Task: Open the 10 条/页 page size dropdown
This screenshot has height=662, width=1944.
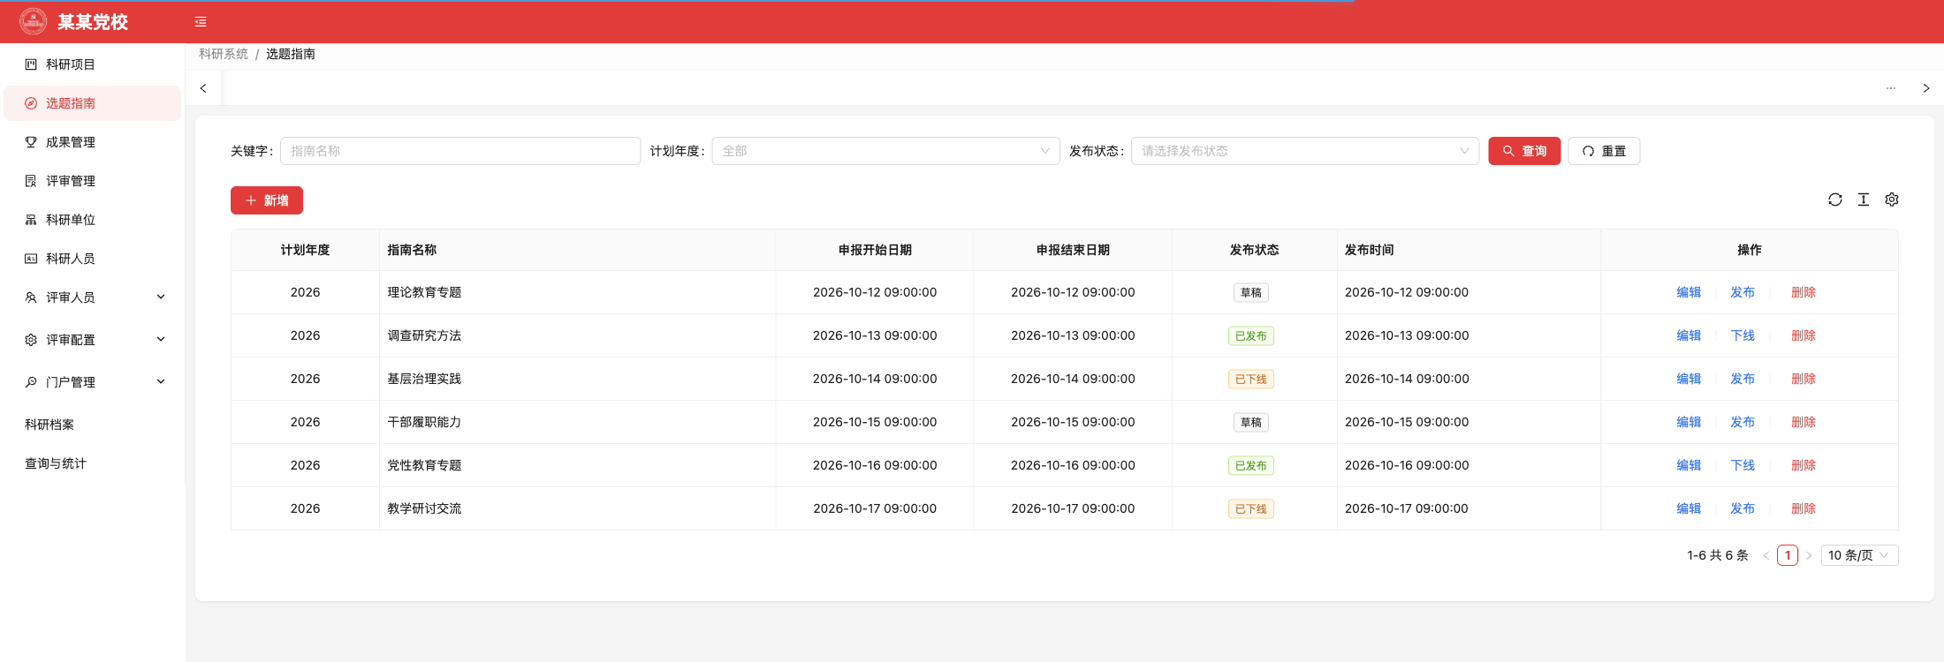Action: pos(1859,555)
